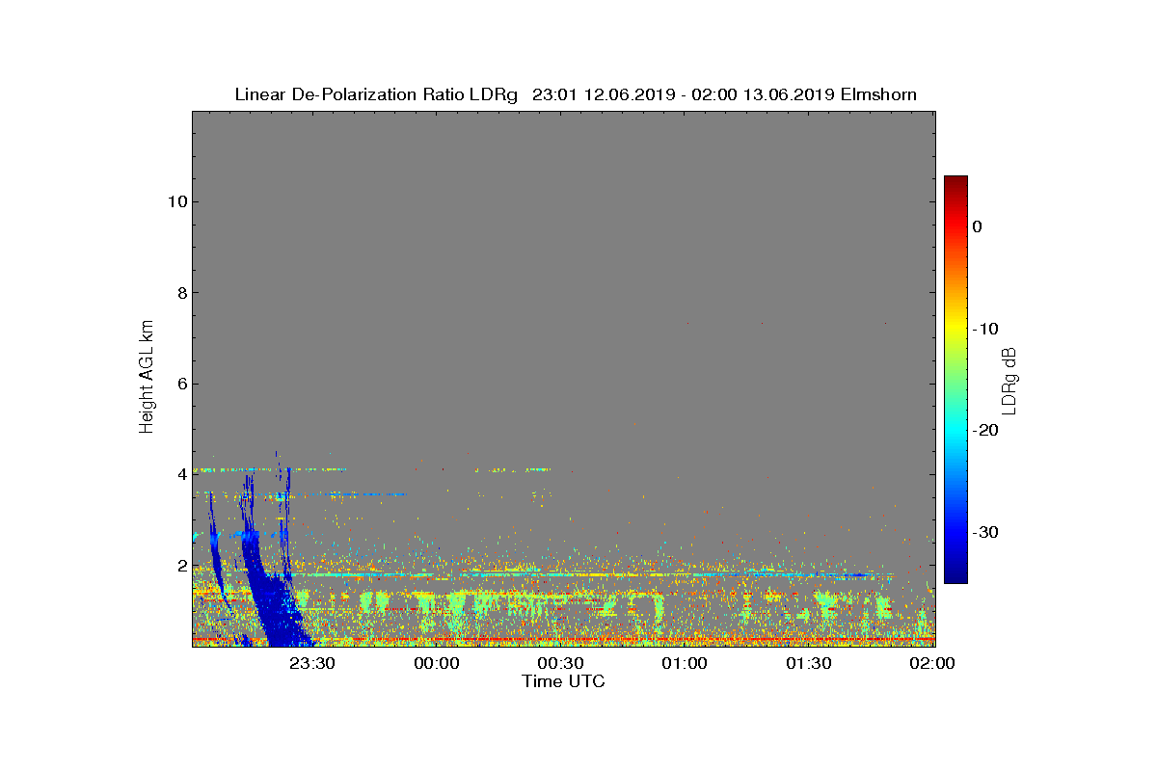This screenshot has width=1157, height=771.
Task: Click the height tick label '4'
Action: tap(181, 474)
